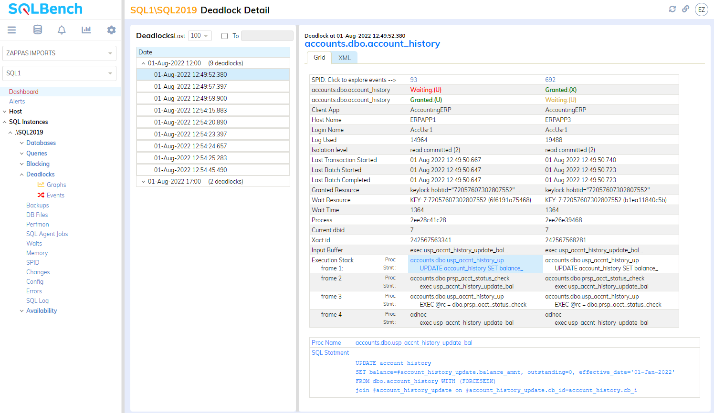Collapse the 01-Aug-2022 12:00 deadlock group
The height and width of the screenshot is (413, 714).
point(143,63)
